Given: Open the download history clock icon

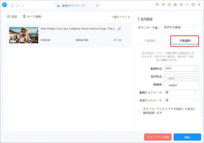Looking at the screenshot, I should click(169, 5).
